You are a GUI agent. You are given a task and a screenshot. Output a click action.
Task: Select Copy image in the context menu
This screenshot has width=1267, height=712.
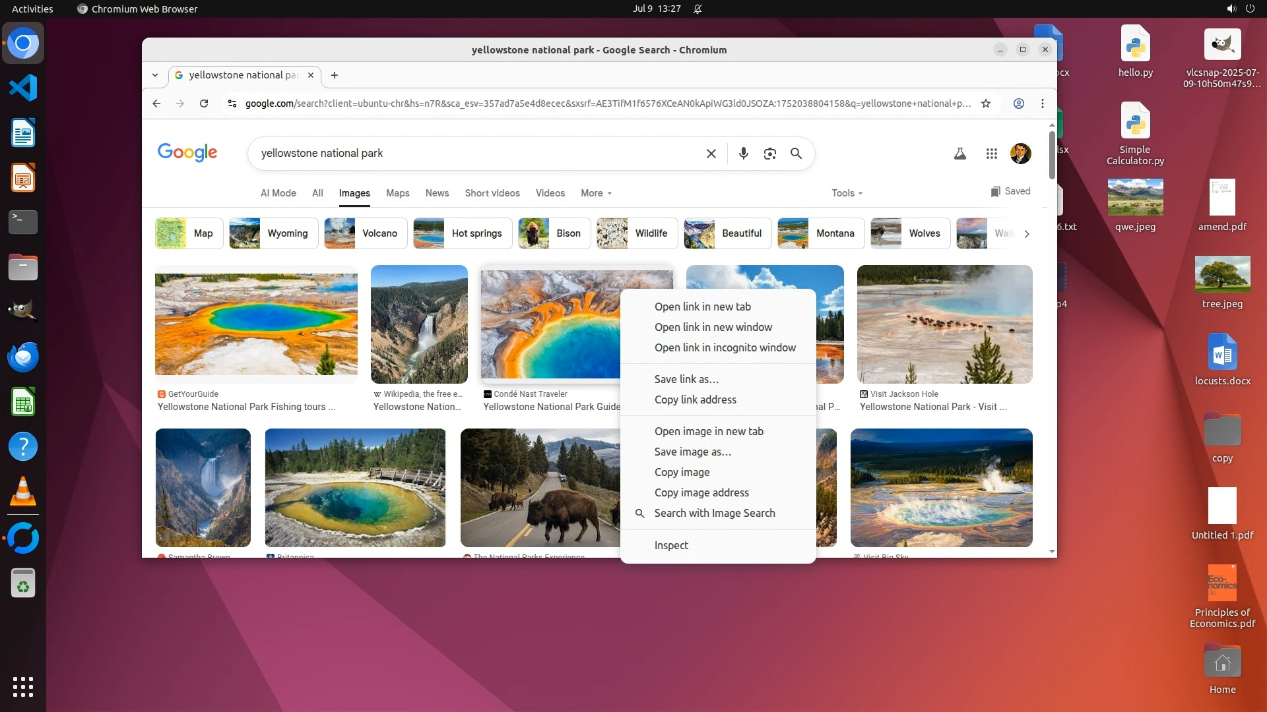coord(682,472)
